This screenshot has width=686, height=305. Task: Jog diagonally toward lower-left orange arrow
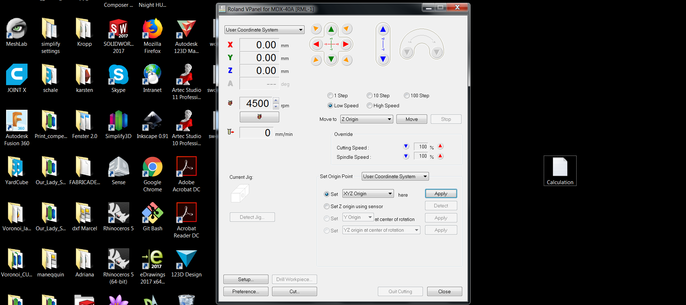(316, 60)
